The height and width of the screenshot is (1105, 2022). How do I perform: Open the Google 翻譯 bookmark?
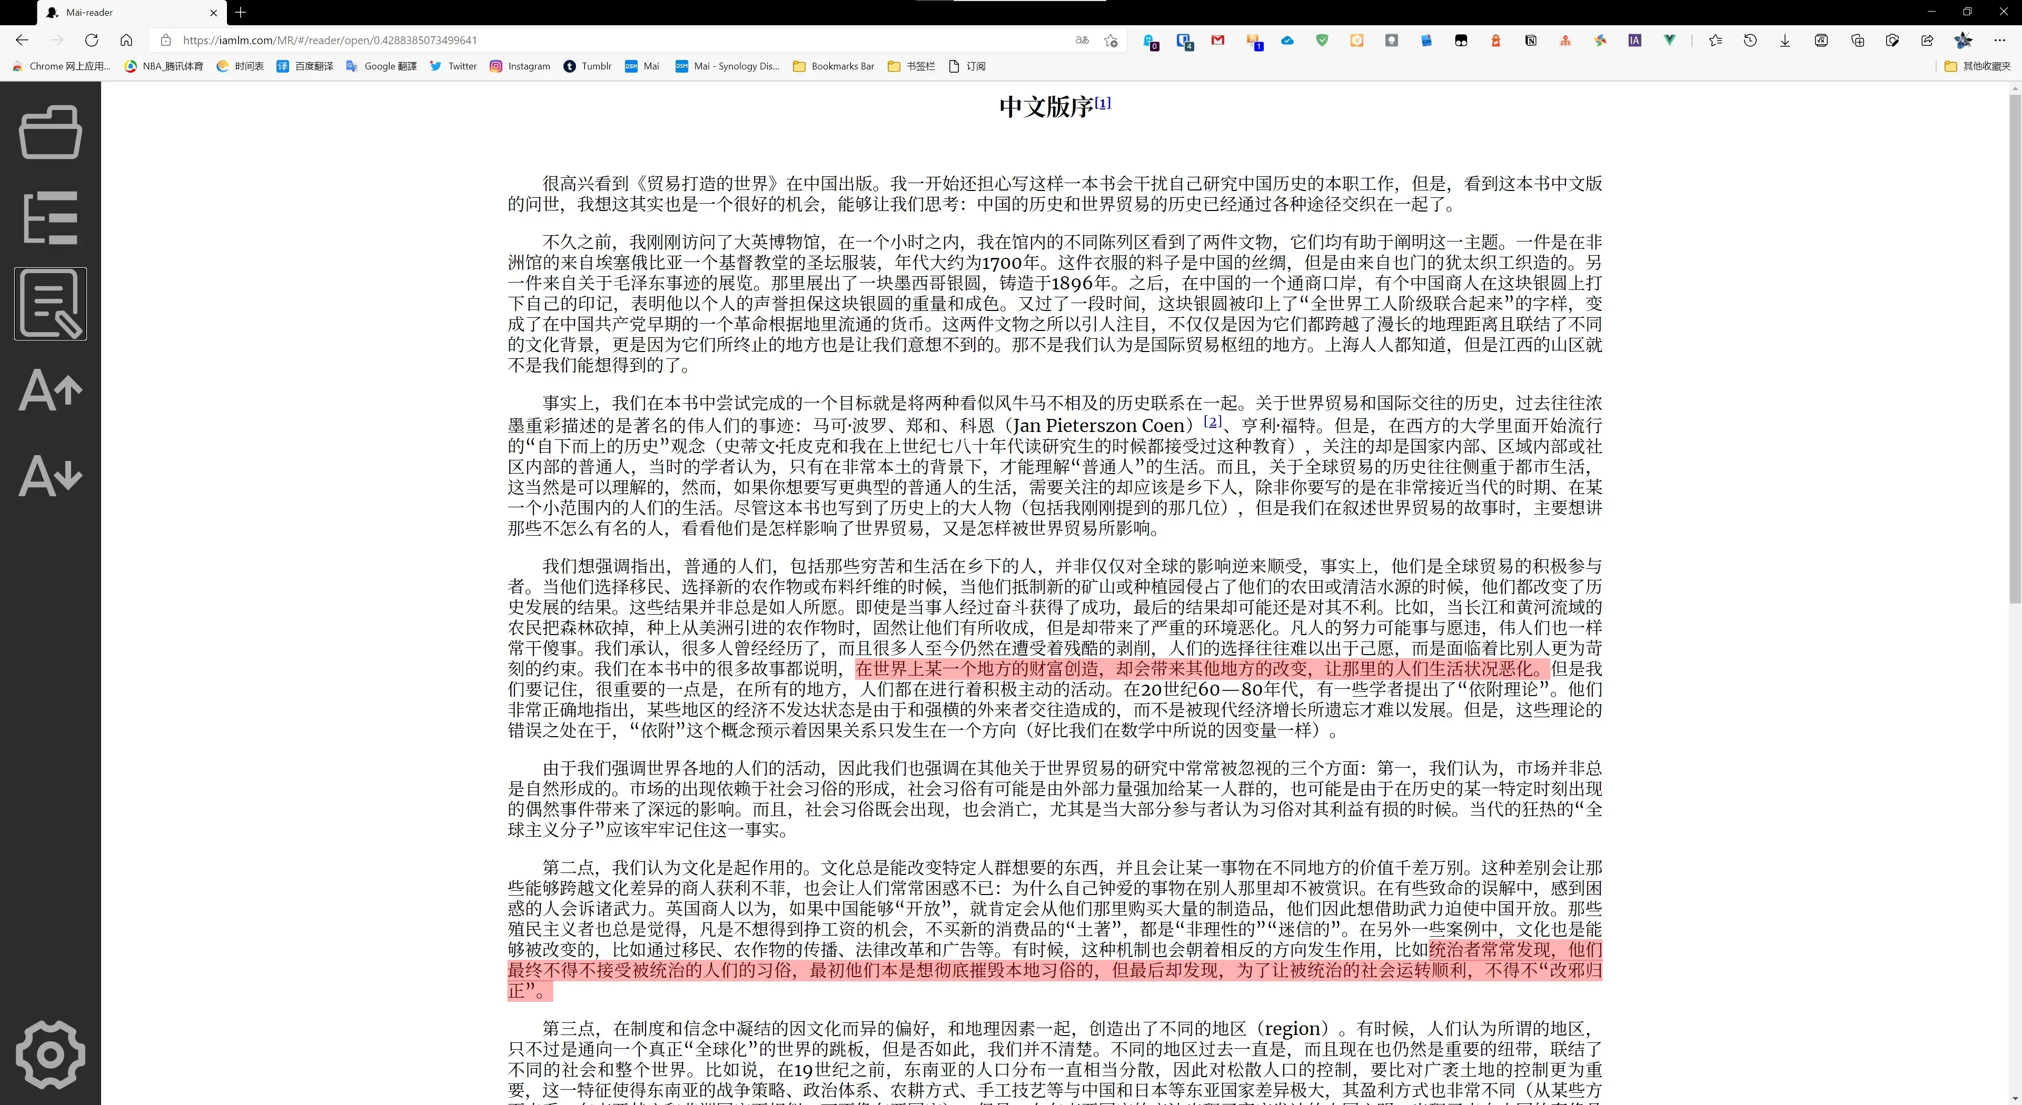pos(381,66)
